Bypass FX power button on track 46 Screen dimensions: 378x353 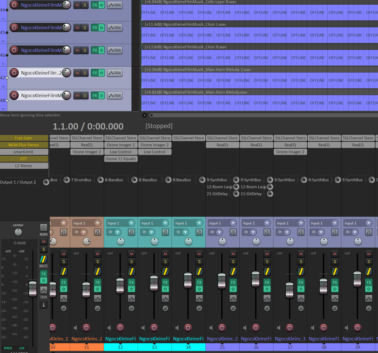101,50
